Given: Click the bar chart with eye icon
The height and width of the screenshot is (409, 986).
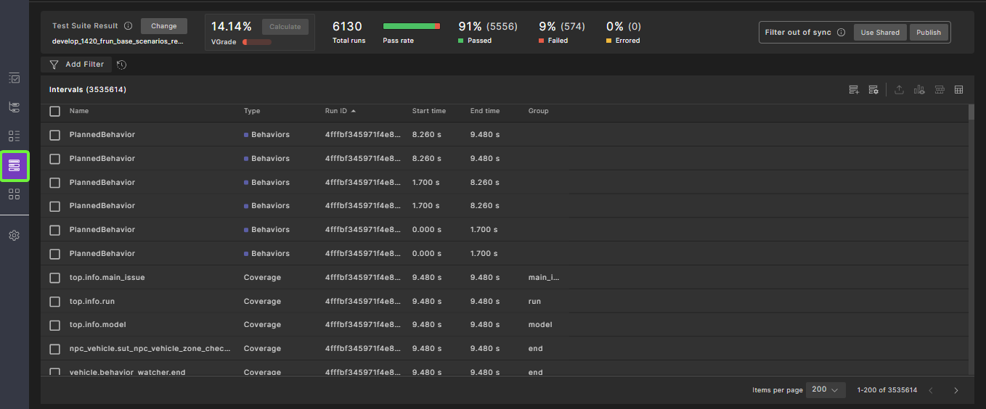Looking at the screenshot, I should click(x=919, y=90).
